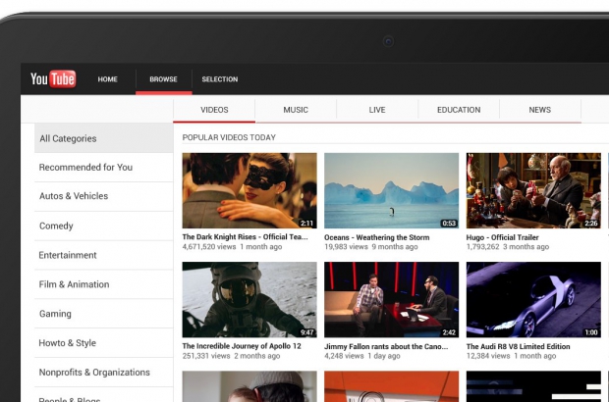The height and width of the screenshot is (402, 609).
Task: Open Recommended for You category
Action: (x=104, y=167)
